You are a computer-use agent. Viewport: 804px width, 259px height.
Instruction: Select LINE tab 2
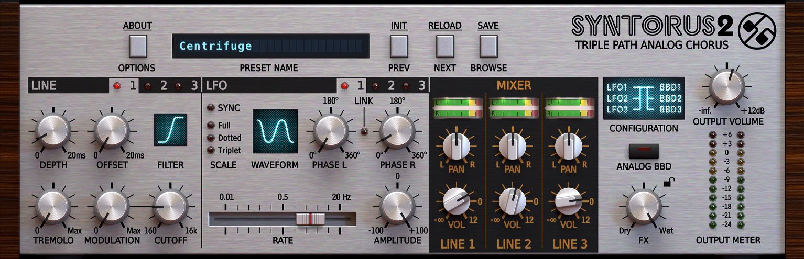coord(157,85)
